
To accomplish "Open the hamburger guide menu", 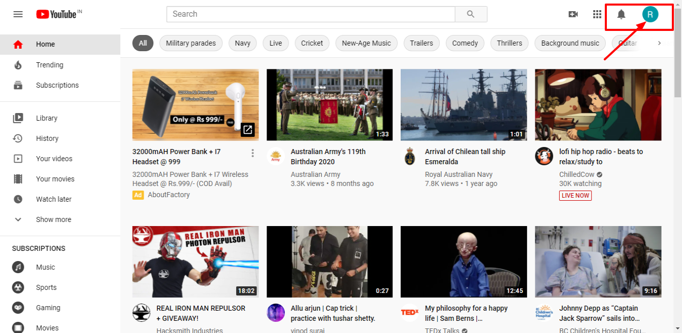I will [x=18, y=14].
